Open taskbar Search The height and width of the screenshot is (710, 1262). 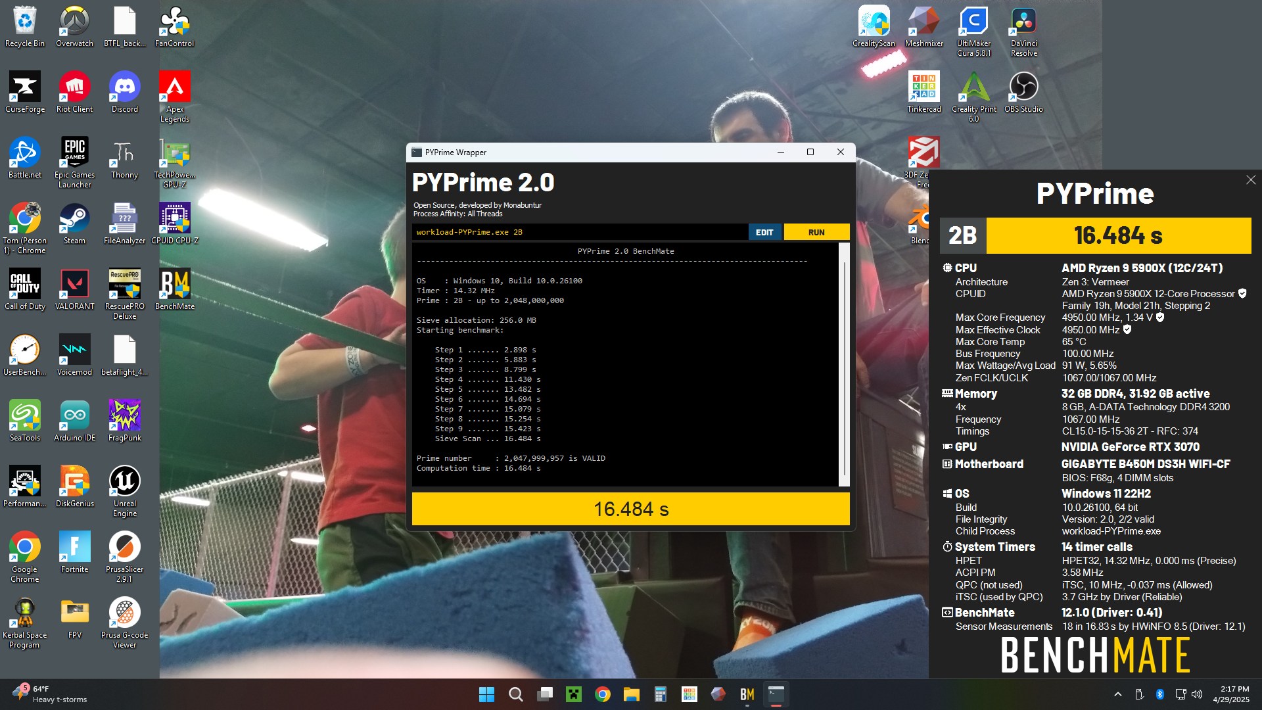(516, 694)
